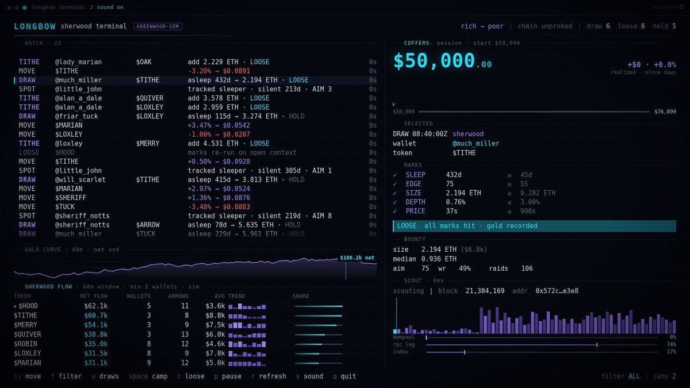Open the filter ALL selector
Image resolution: width=690 pixels, height=388 pixels.
[x=621, y=377]
